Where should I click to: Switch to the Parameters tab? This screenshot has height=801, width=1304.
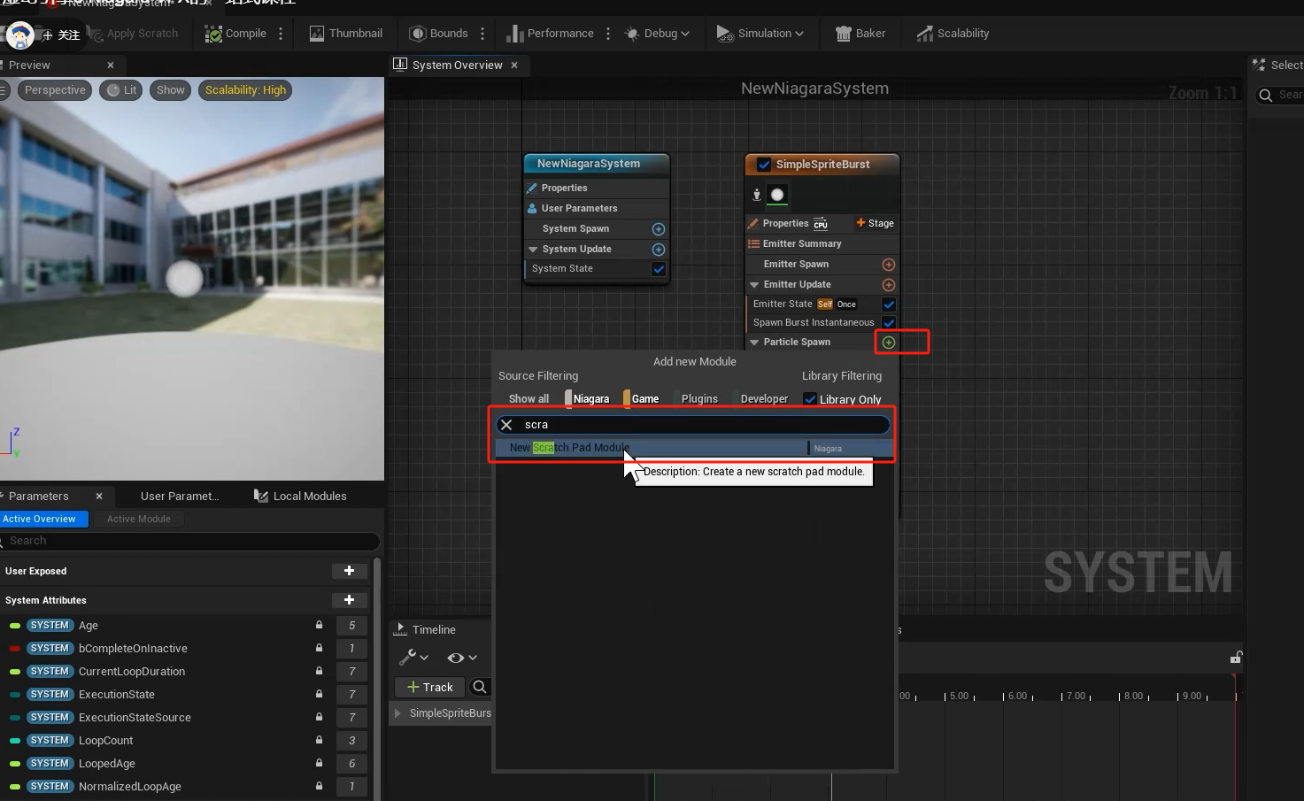(39, 497)
